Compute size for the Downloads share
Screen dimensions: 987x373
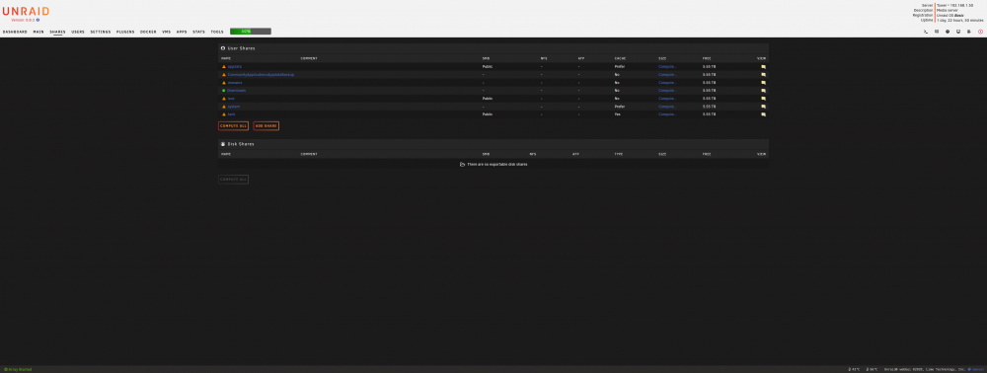coord(668,91)
